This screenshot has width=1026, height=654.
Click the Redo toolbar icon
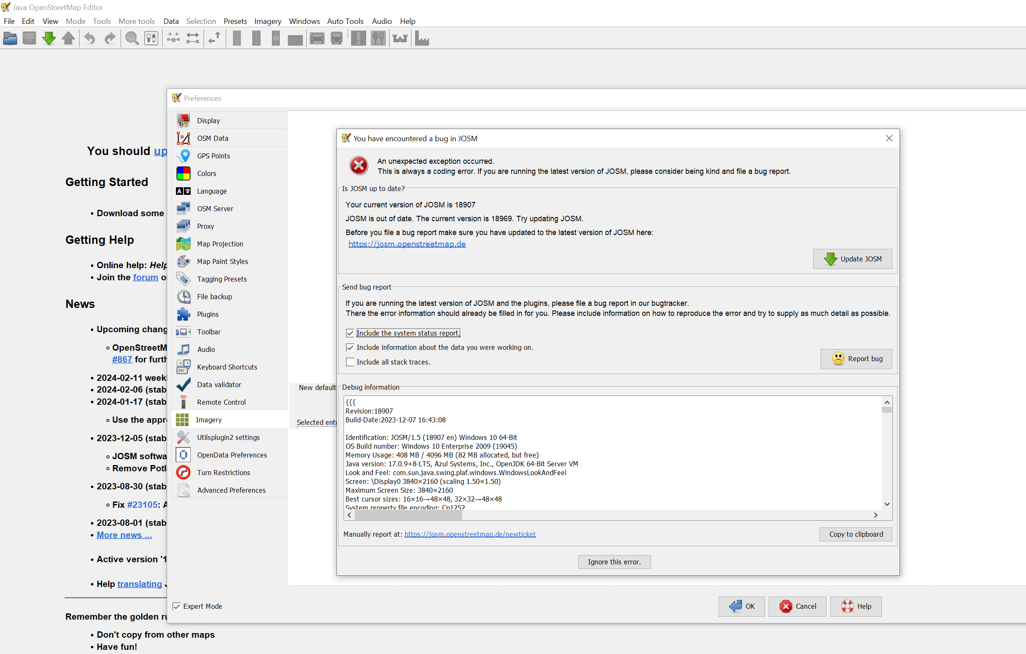[x=110, y=39]
